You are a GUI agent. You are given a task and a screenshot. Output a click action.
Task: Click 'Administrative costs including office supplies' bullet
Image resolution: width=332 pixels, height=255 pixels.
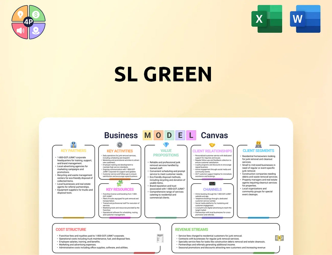[x=93, y=247]
